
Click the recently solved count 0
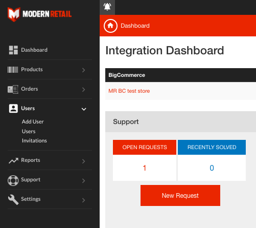[x=212, y=168]
